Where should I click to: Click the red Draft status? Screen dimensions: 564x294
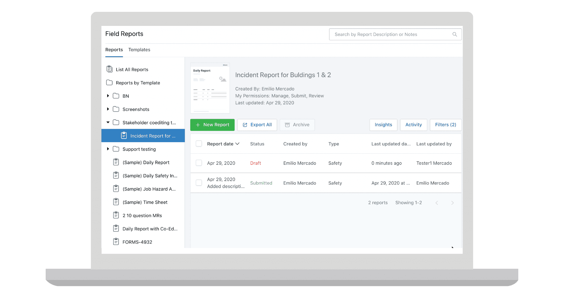(x=256, y=163)
